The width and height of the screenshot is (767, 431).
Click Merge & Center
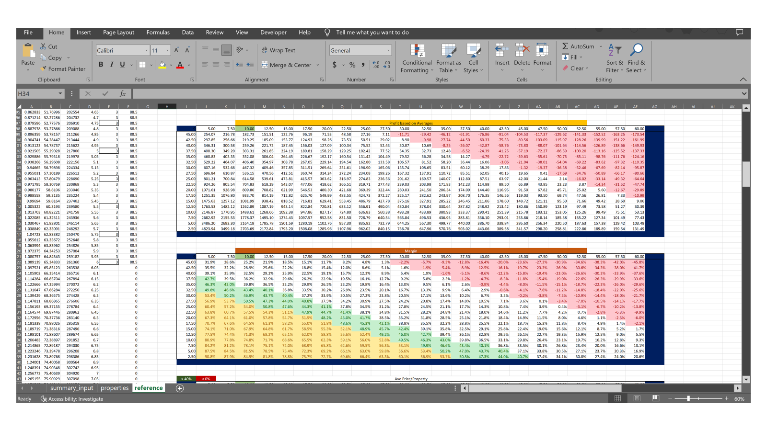(286, 65)
